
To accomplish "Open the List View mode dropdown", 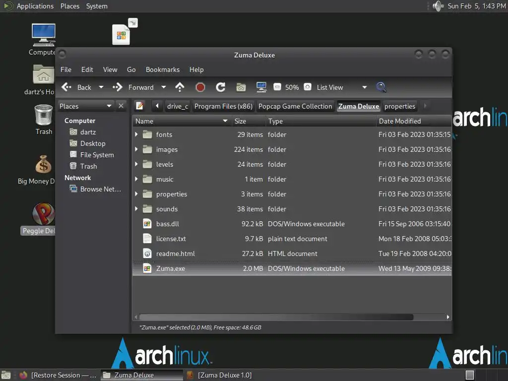I will pos(342,87).
